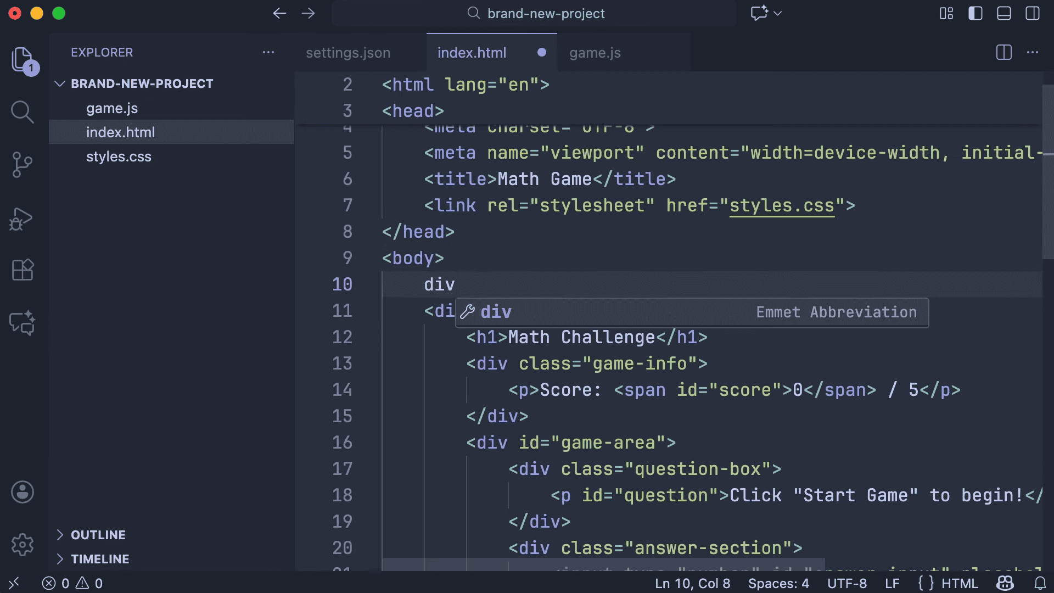Follow the styles.css link in code

click(781, 205)
